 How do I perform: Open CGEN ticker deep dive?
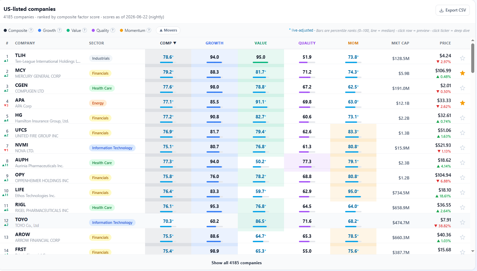coord(21,85)
